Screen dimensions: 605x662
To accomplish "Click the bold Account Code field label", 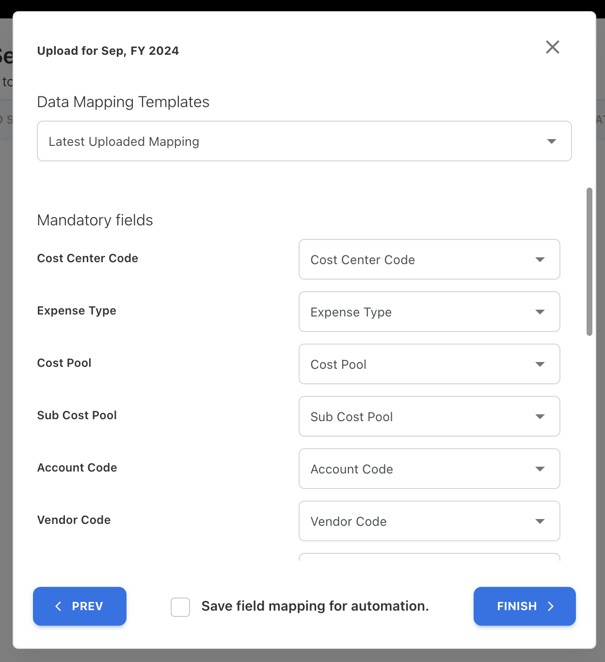I will 77,468.
